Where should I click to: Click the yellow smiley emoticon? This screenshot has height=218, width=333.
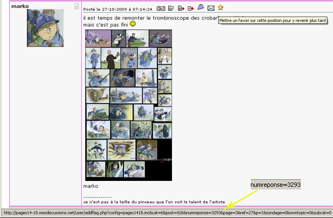[x=133, y=24]
